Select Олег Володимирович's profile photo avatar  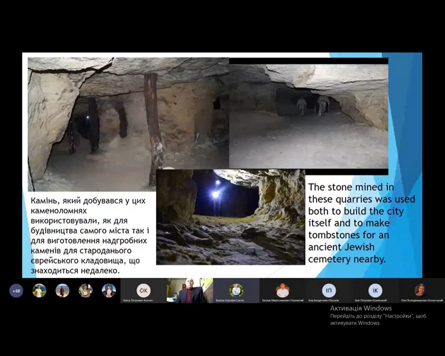[422, 290]
